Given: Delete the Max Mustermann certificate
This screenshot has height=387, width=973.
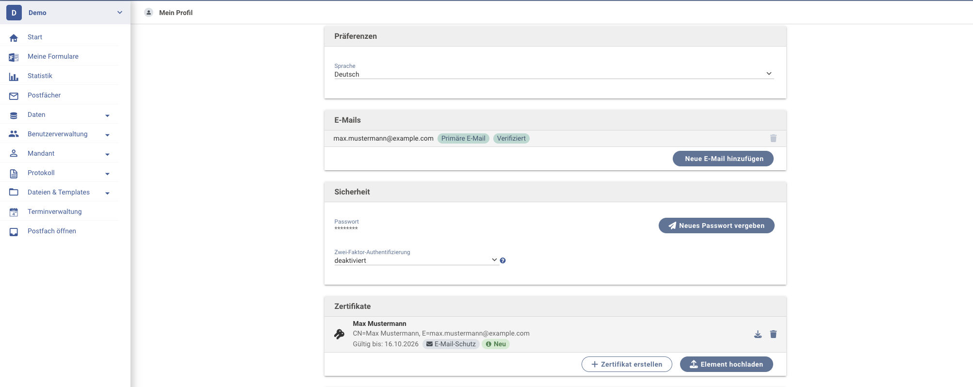Looking at the screenshot, I should (773, 334).
